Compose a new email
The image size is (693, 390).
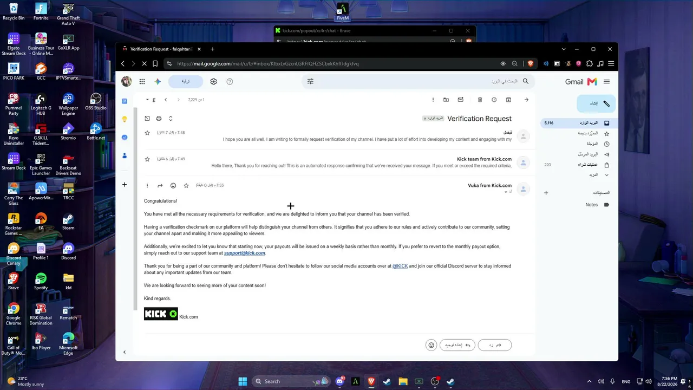click(596, 103)
